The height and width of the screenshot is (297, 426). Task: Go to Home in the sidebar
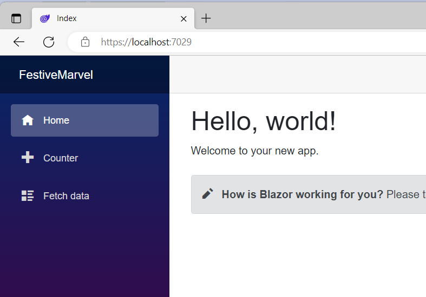point(56,120)
